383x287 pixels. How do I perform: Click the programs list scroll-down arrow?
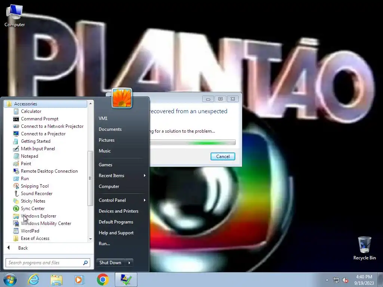pyautogui.click(x=91, y=239)
